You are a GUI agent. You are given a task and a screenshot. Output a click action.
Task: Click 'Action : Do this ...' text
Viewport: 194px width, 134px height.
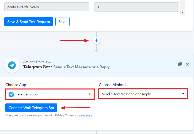(37, 62)
